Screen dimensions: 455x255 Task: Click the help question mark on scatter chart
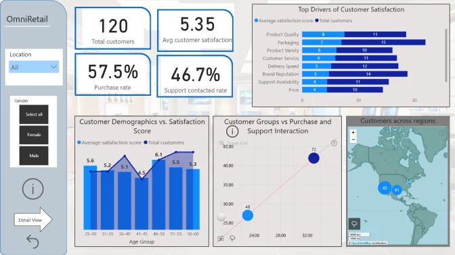coord(334,143)
